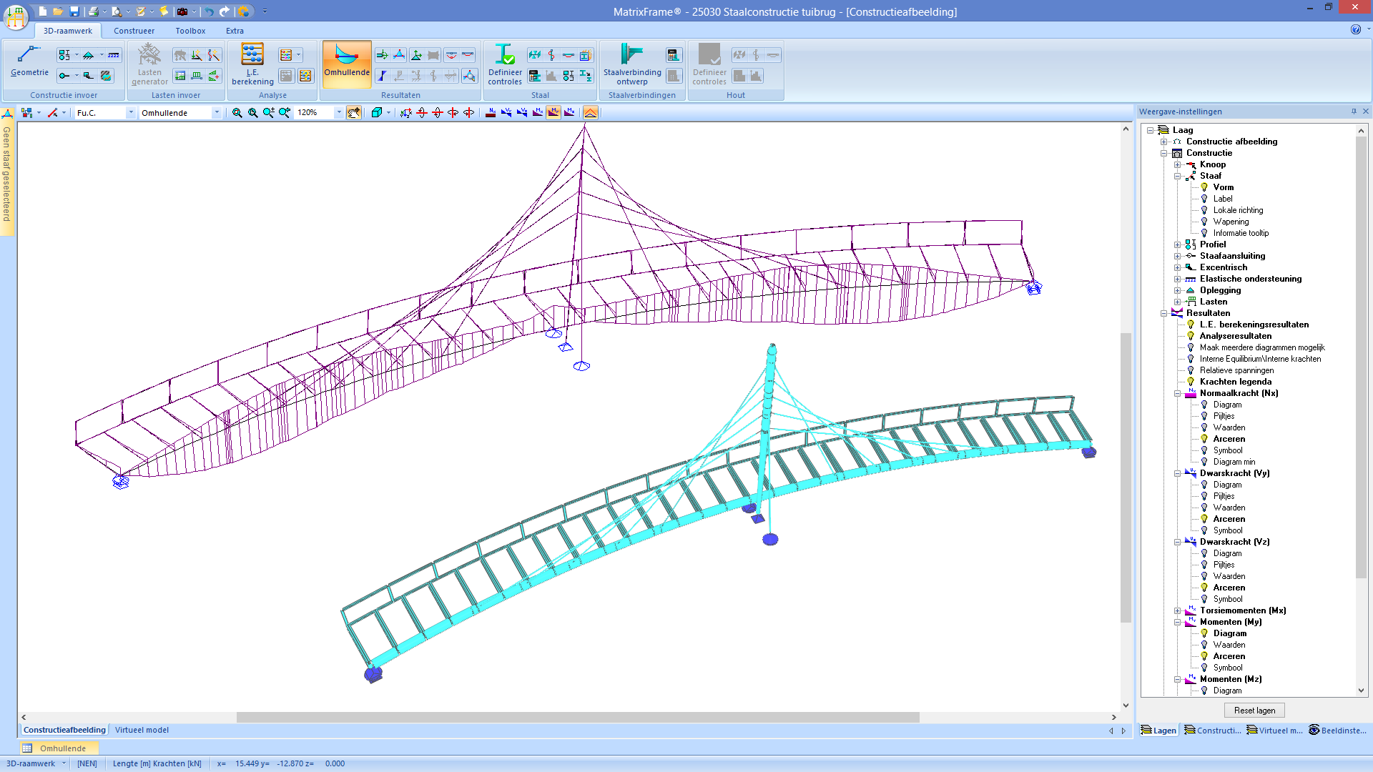Click the Reset lagen button
The height and width of the screenshot is (772, 1373).
1254,711
